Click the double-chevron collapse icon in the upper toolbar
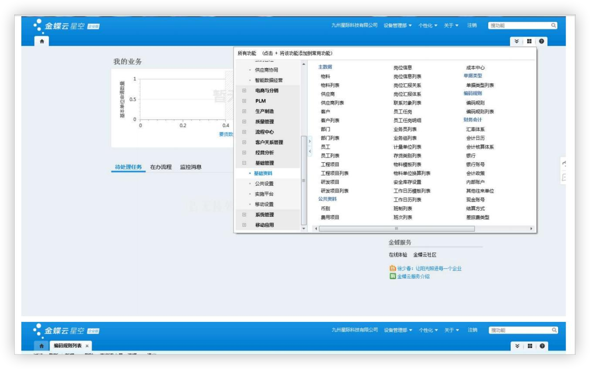This screenshot has height=369, width=590. point(517,41)
